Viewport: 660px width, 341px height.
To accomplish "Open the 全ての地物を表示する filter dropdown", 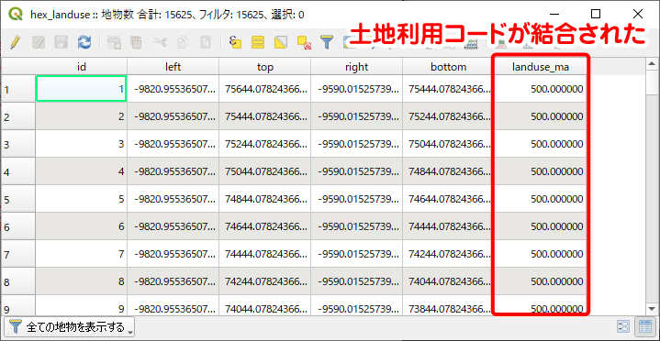I will pyautogui.click(x=70, y=327).
